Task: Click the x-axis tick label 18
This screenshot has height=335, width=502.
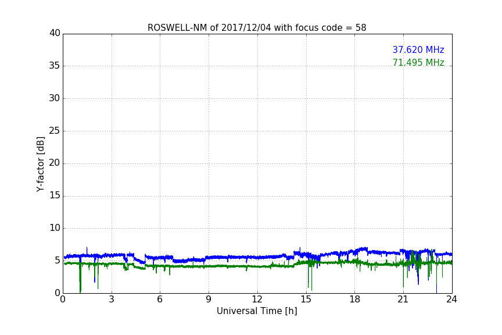Action: point(354,300)
